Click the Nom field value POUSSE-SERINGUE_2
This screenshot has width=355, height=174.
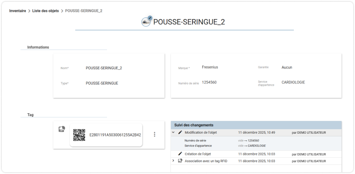(104, 68)
